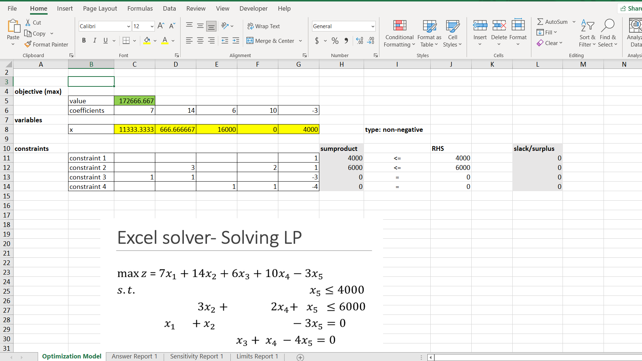
Task: Open Sort & Filter options
Action: [587, 33]
